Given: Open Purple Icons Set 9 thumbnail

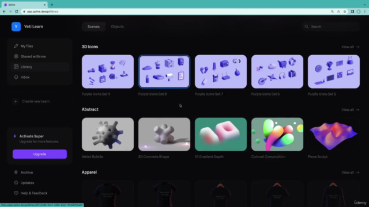Looking at the screenshot, I should [108, 71].
